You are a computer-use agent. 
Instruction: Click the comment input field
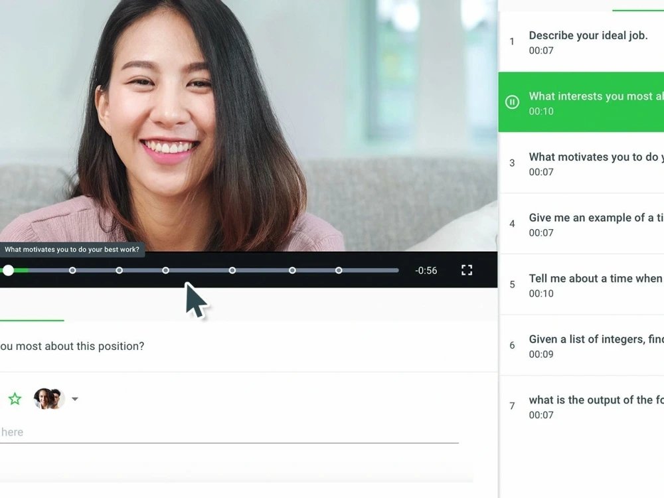[228, 432]
